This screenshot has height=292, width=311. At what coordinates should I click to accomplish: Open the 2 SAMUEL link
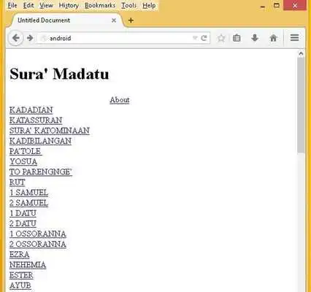pos(28,203)
